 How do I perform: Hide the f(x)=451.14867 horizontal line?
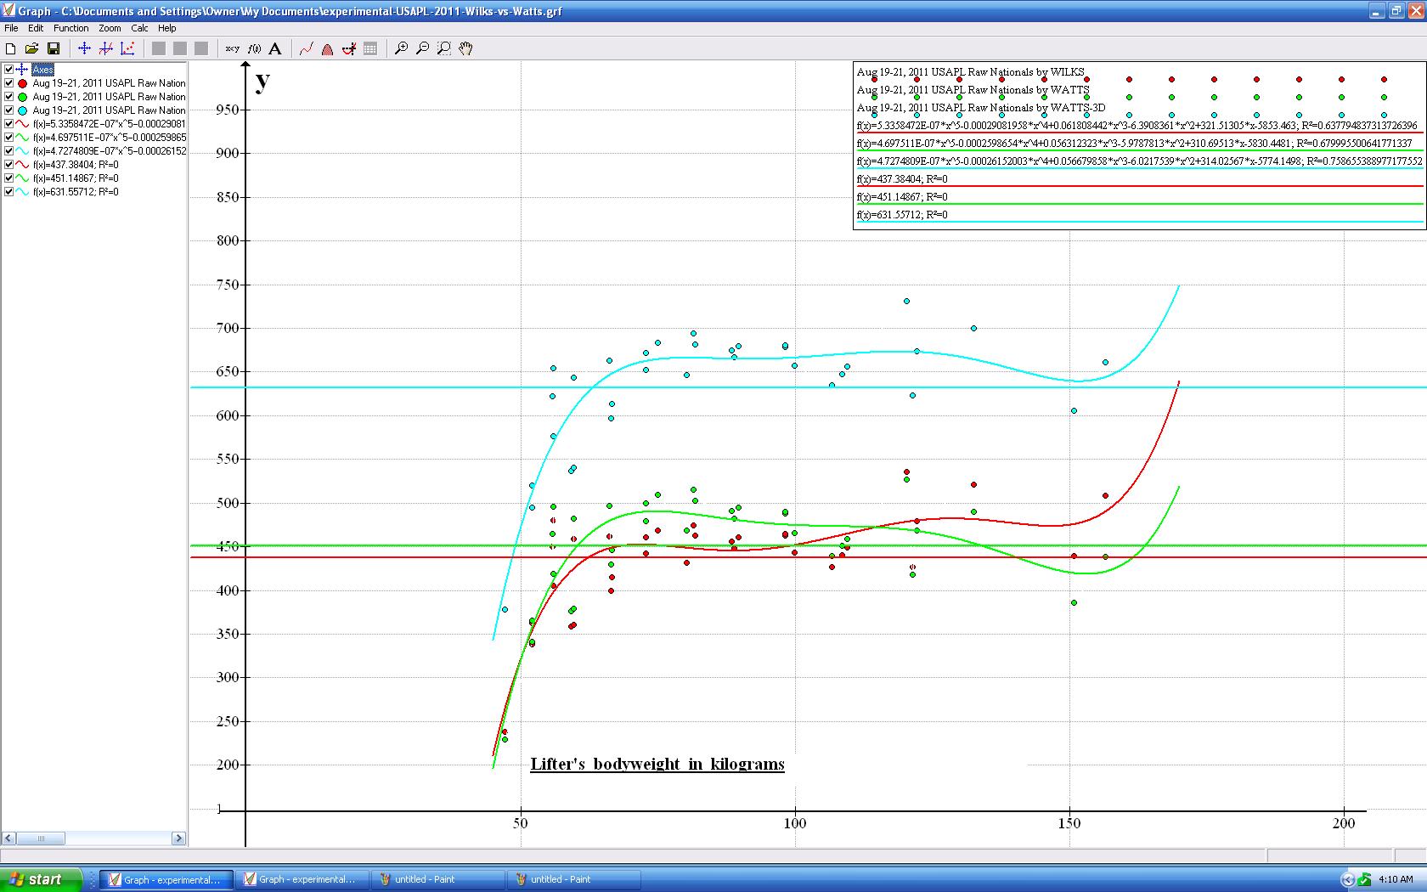8,178
